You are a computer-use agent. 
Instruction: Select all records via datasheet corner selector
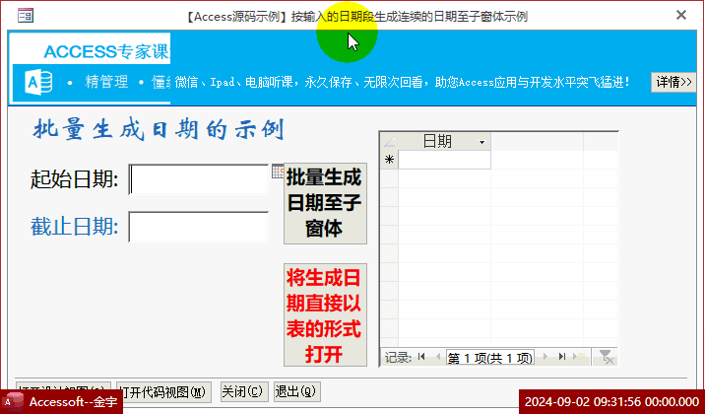pyautogui.click(x=389, y=142)
